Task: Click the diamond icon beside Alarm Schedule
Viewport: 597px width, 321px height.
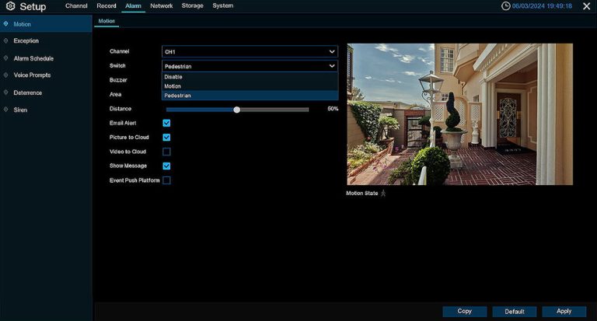Action: tap(5, 58)
